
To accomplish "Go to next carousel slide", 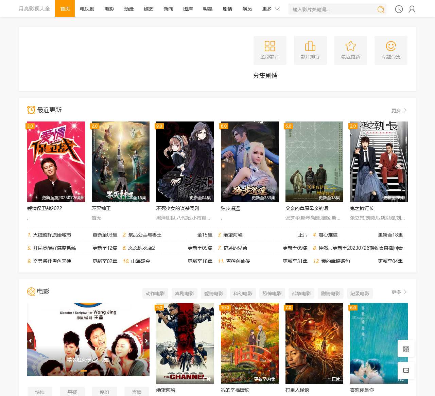I will pos(146,341).
